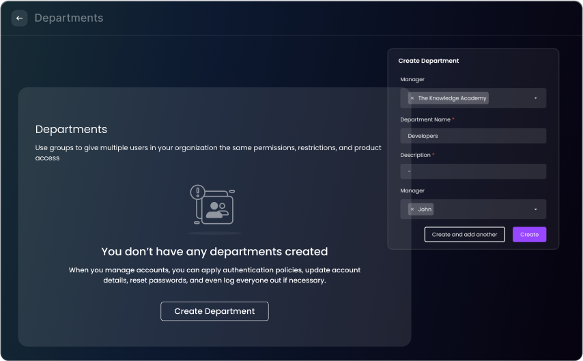Focus the Description input field
Screen dimensions: 583x361
click(x=473, y=171)
